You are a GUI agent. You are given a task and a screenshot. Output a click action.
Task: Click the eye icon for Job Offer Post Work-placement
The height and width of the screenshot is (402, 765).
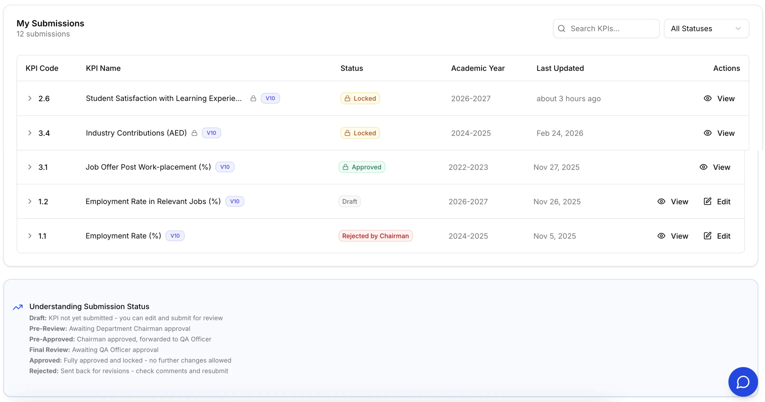click(704, 167)
